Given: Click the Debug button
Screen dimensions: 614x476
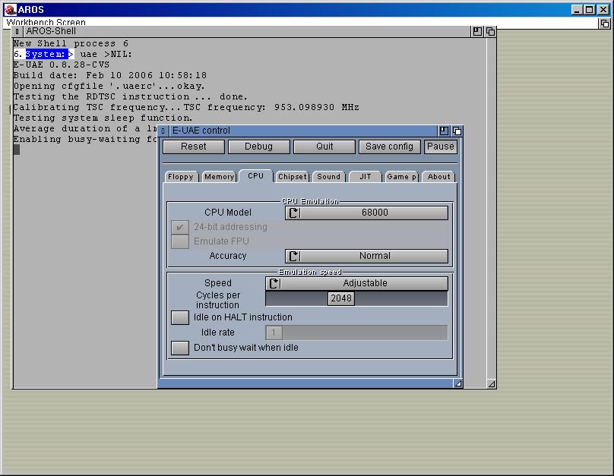Looking at the screenshot, I should pyautogui.click(x=259, y=147).
